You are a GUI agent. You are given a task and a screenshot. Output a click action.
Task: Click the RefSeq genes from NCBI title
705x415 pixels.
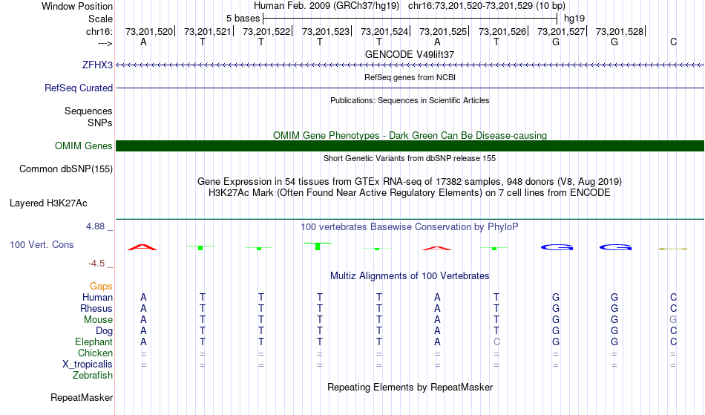(x=410, y=77)
